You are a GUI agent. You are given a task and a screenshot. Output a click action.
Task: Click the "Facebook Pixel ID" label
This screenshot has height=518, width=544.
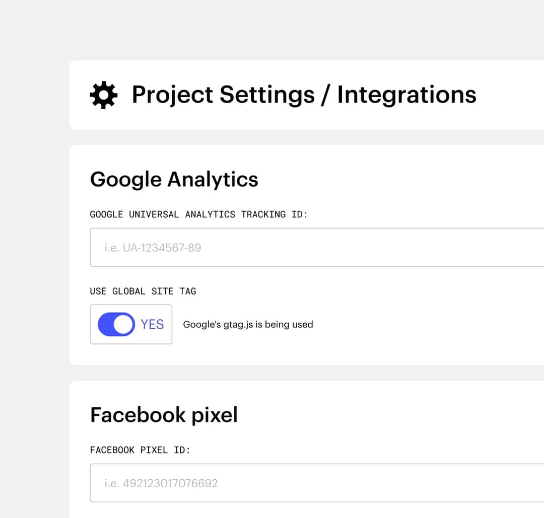140,450
